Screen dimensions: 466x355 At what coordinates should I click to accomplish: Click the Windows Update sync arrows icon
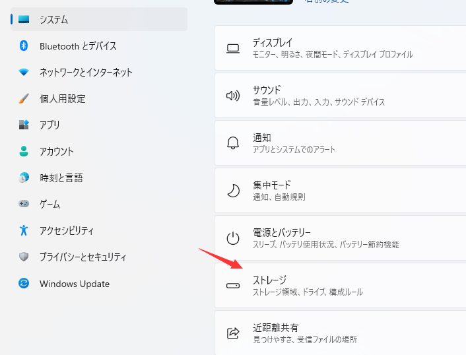tap(24, 284)
